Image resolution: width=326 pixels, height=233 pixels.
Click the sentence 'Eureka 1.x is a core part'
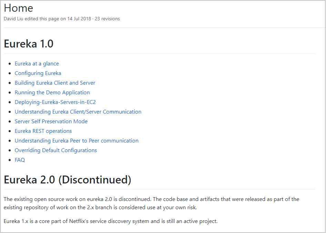[111, 221]
